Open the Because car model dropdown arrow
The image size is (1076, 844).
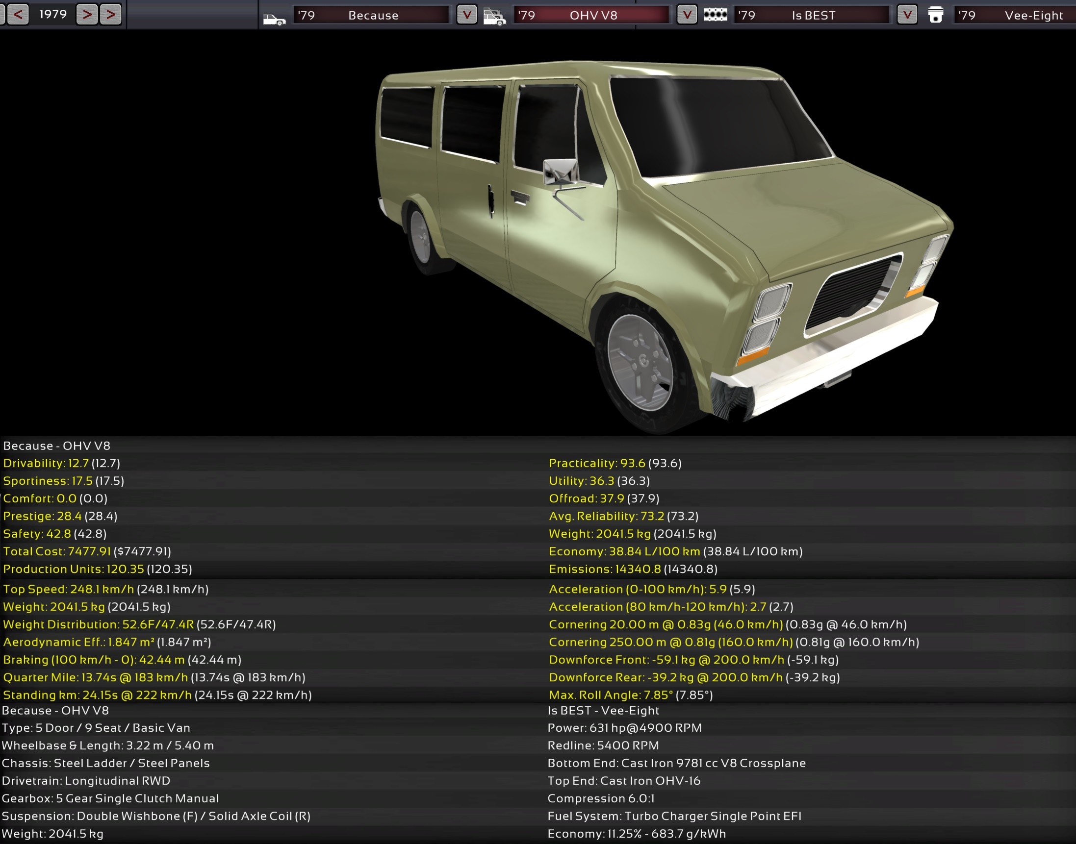(x=466, y=15)
